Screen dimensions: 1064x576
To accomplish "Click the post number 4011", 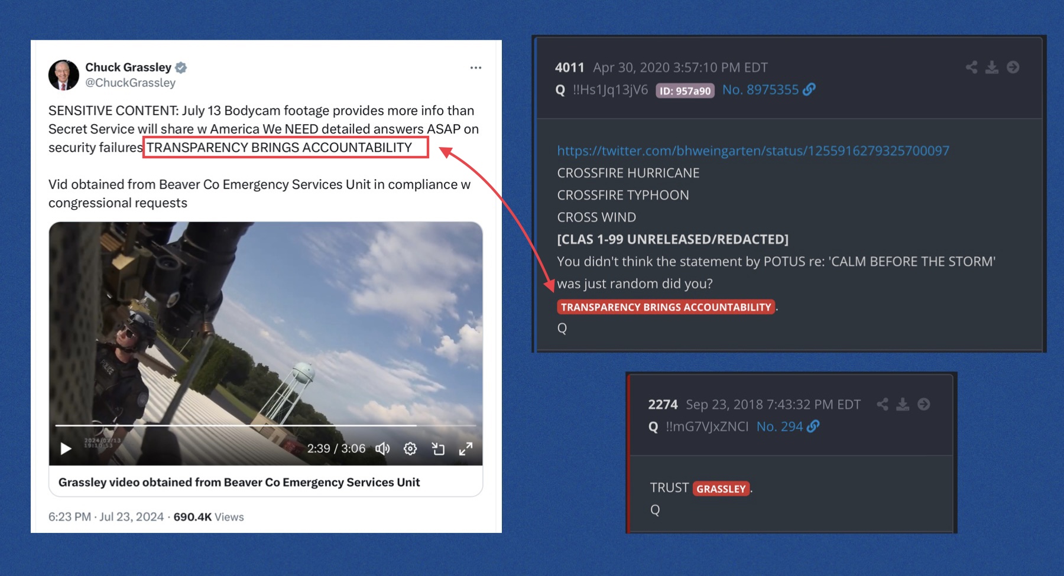I will [x=570, y=67].
